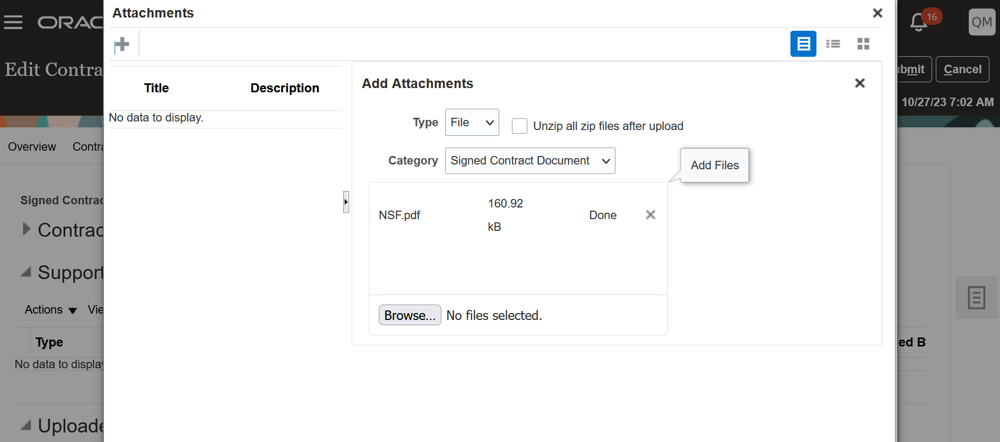Collapse the Supporting section triangle
This screenshot has width=1000, height=442.
click(x=26, y=272)
